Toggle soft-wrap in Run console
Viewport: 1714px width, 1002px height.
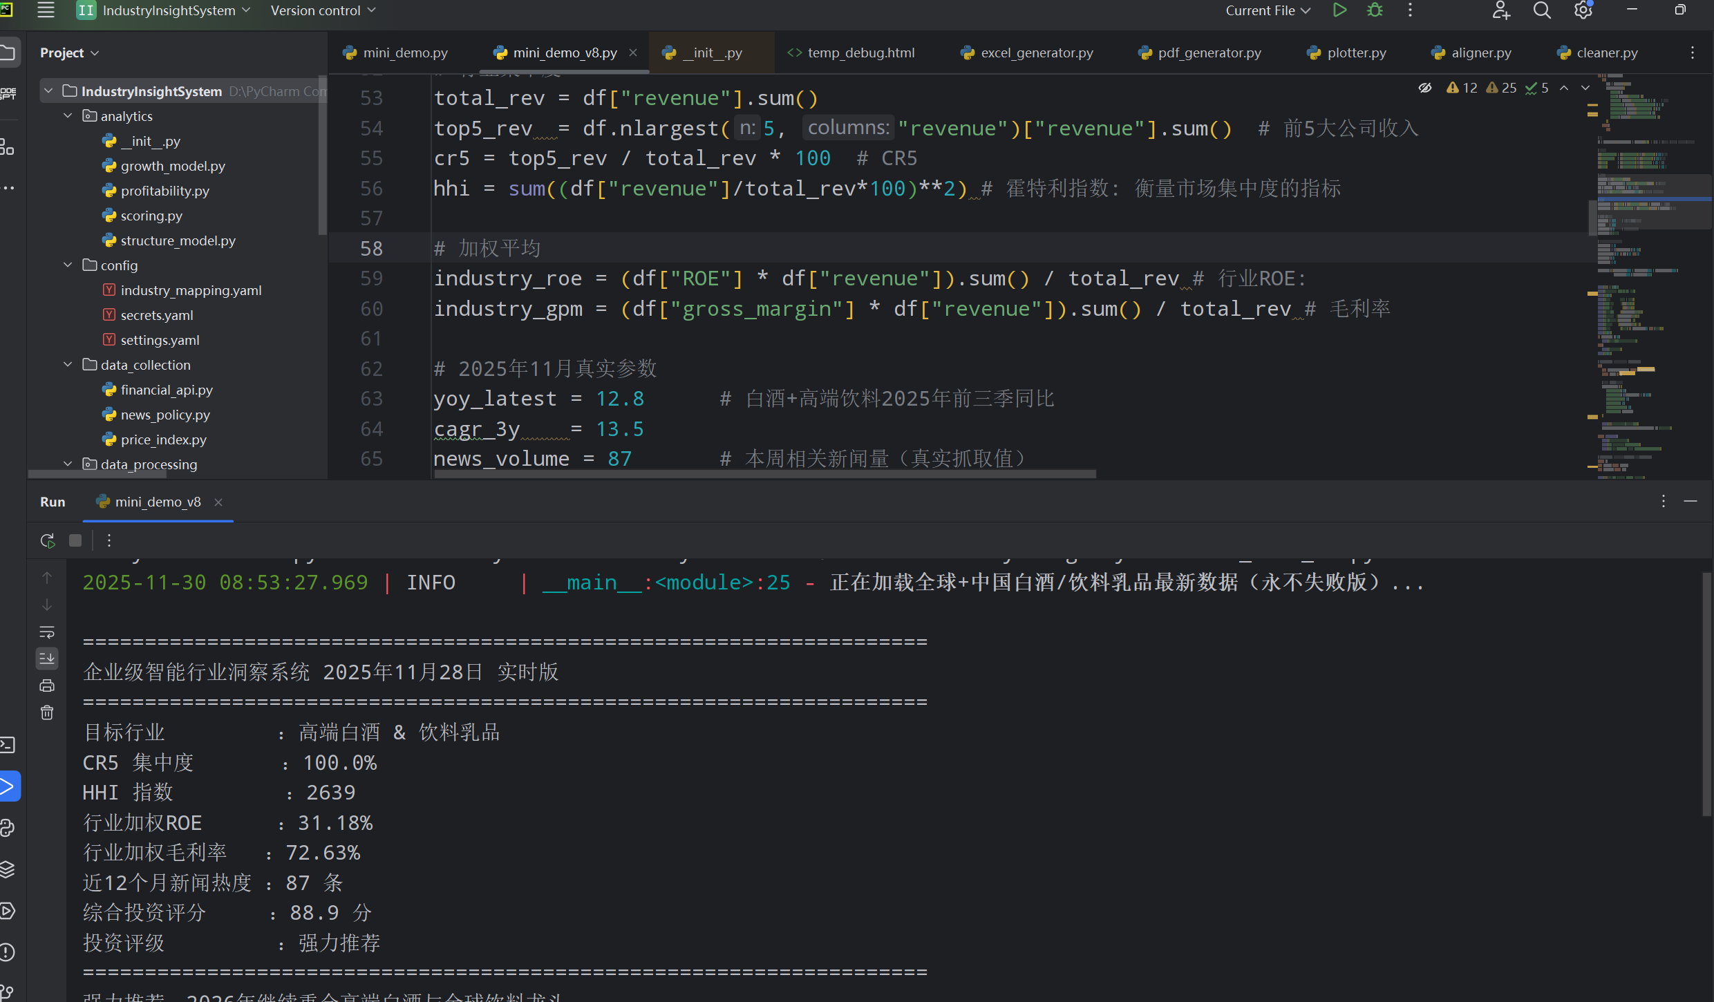[47, 632]
